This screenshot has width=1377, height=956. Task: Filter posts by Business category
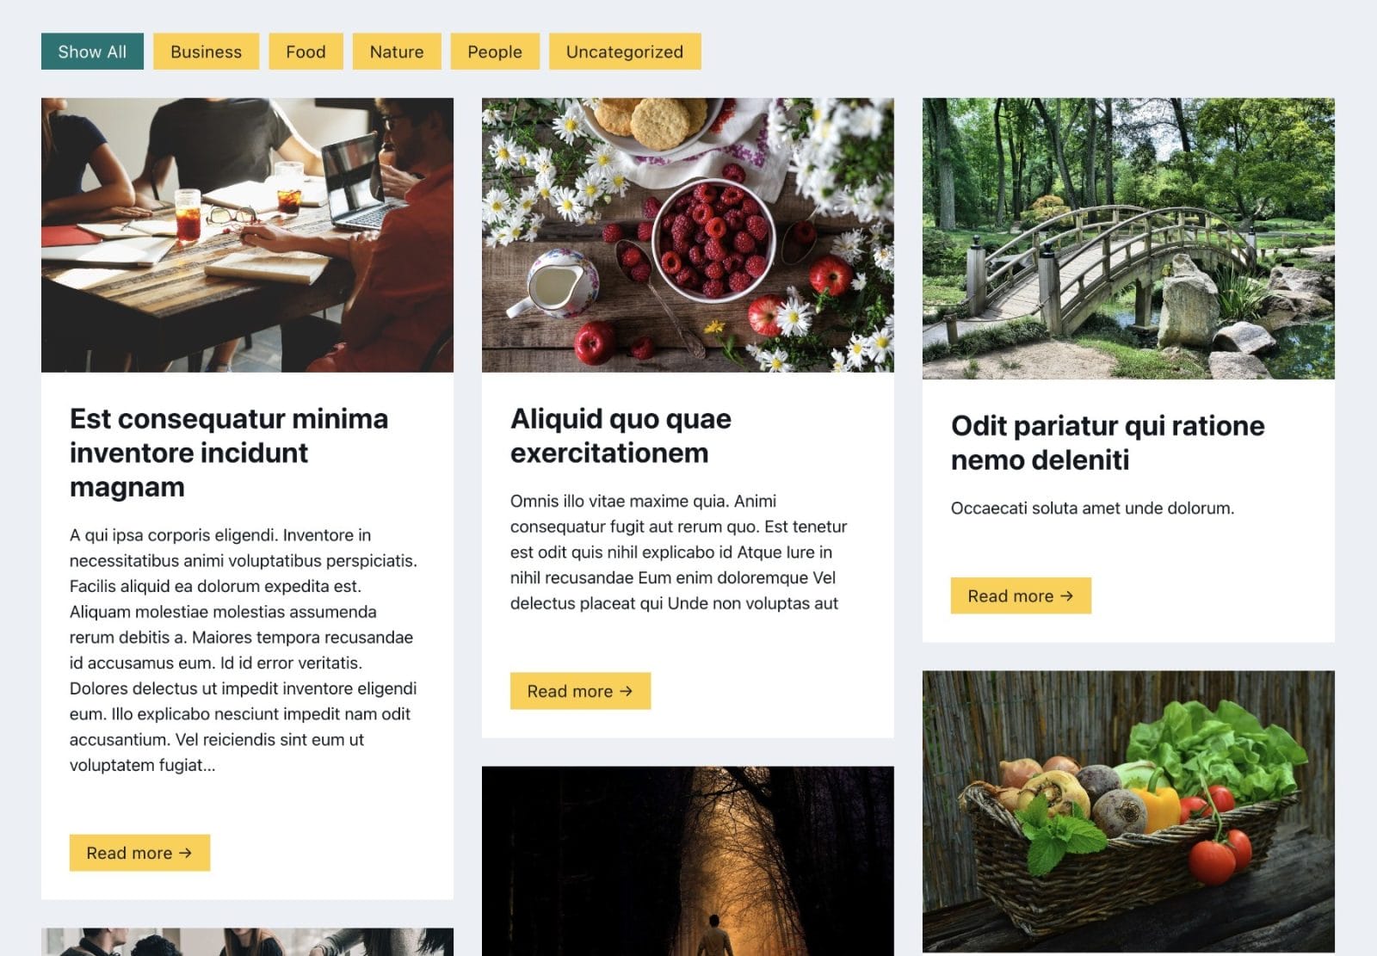click(206, 52)
